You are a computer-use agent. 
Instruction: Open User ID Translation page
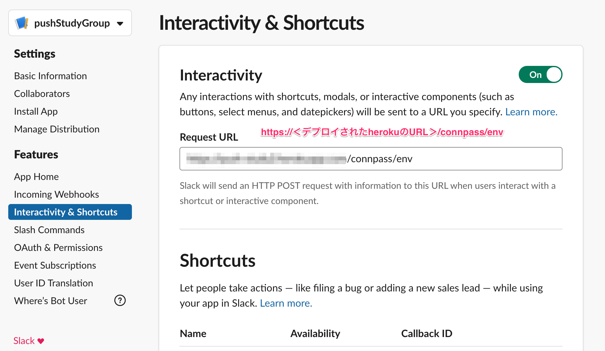[x=54, y=283]
